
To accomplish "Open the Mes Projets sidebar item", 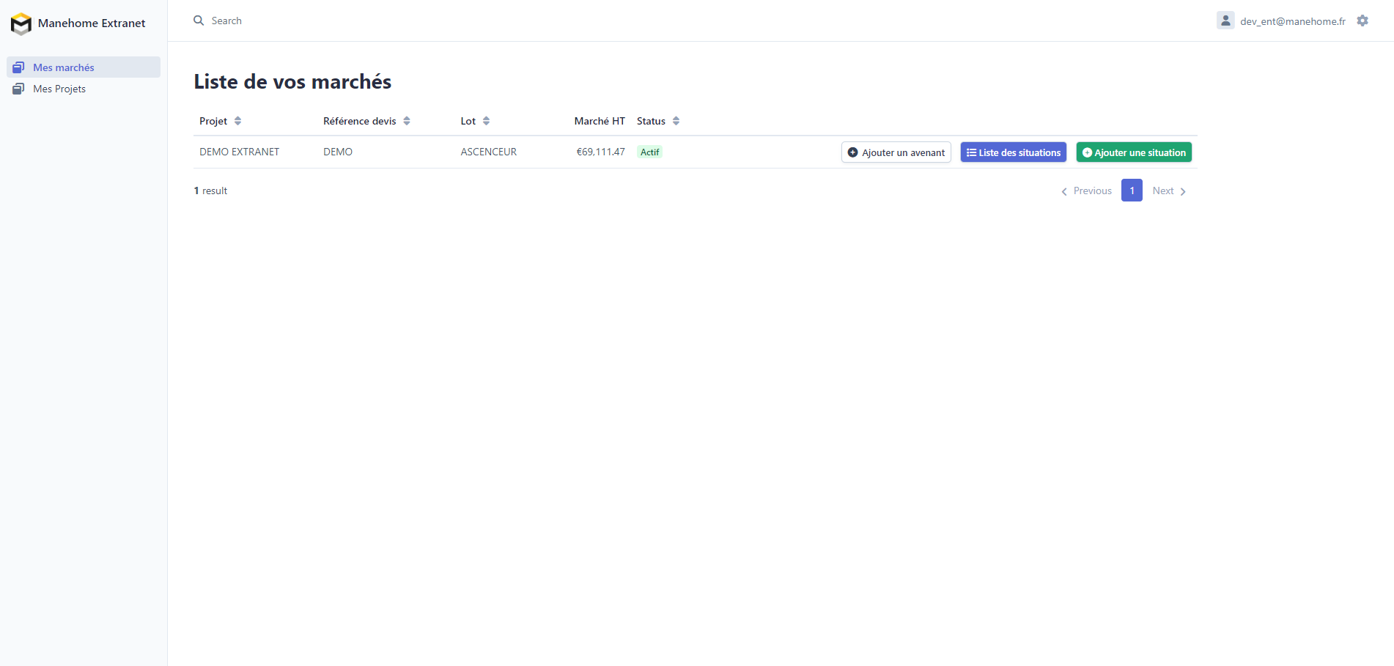I will click(84, 89).
